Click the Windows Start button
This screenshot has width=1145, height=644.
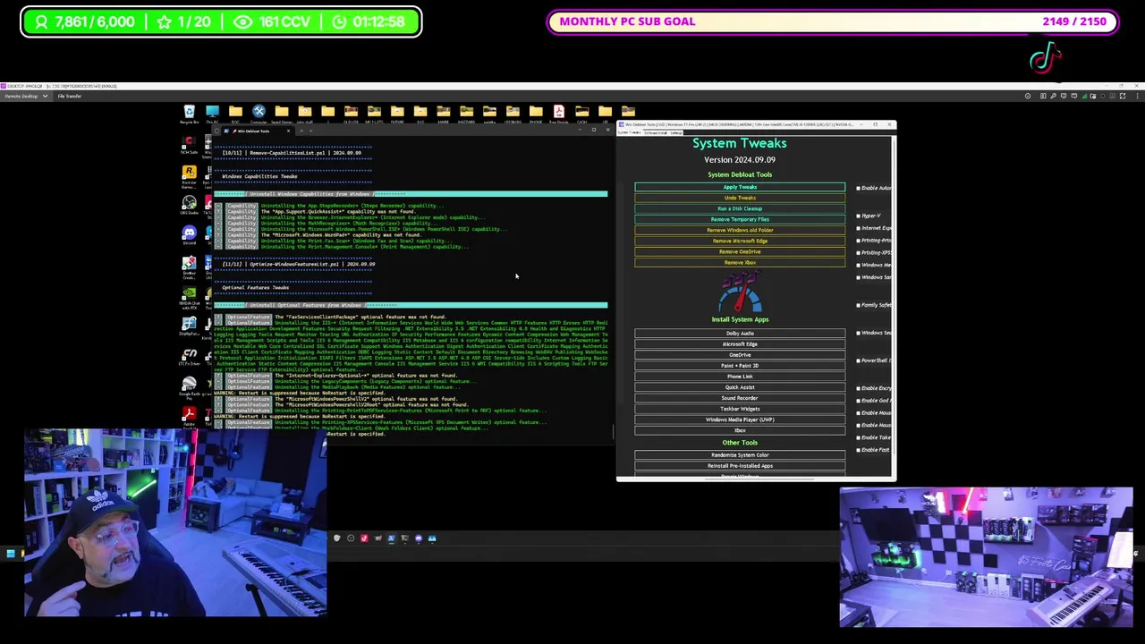coord(10,555)
